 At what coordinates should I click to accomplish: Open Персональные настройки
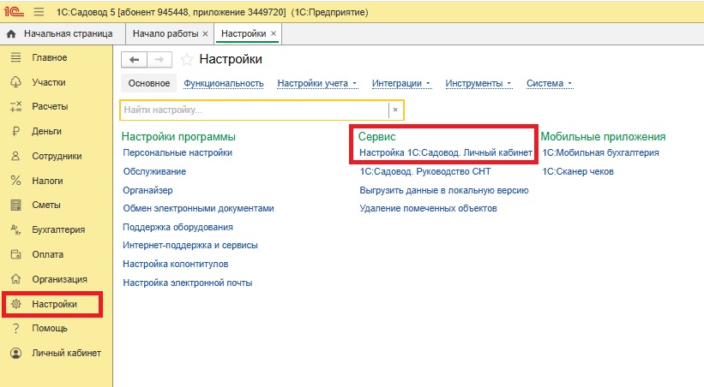178,153
